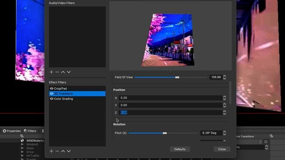
Task: Click the Pitch (X) 9.28° Deg field
Action: tap(211, 133)
